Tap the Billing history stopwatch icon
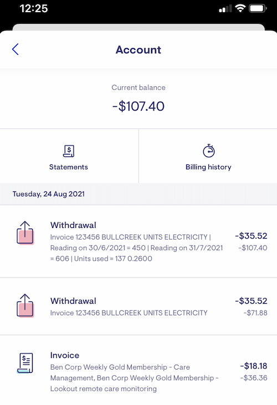Viewport: 277px width, 405px height. click(208, 150)
